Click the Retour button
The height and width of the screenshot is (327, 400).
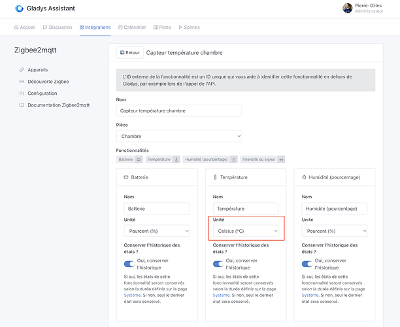coord(129,52)
